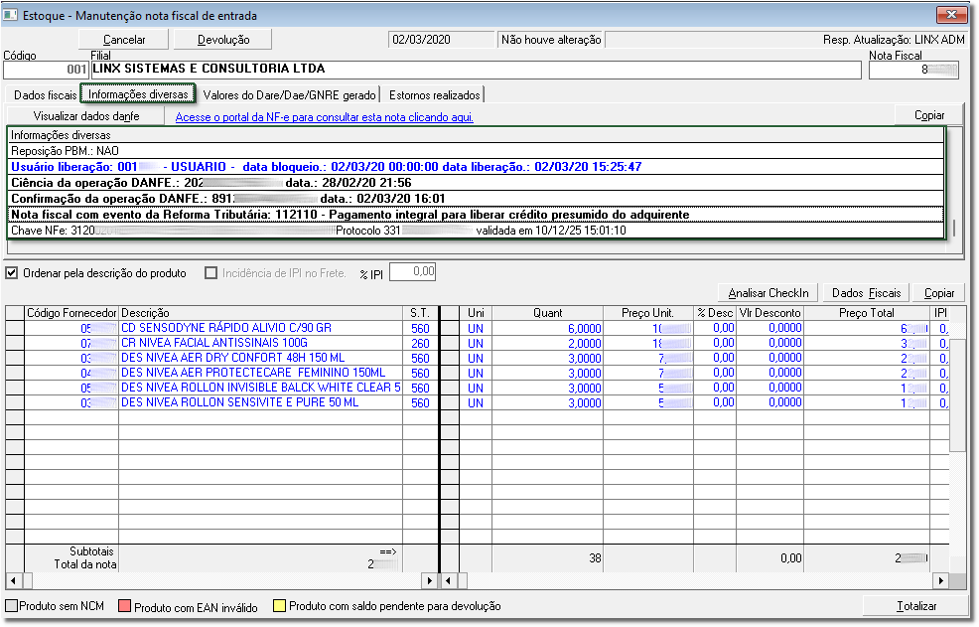Click the Devolução button

click(x=222, y=40)
